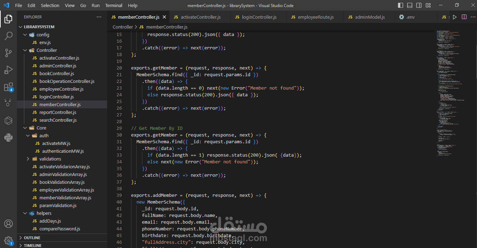Viewport: 477px width, 248px height.
Task: Collapse the config folder
Action: point(62,35)
